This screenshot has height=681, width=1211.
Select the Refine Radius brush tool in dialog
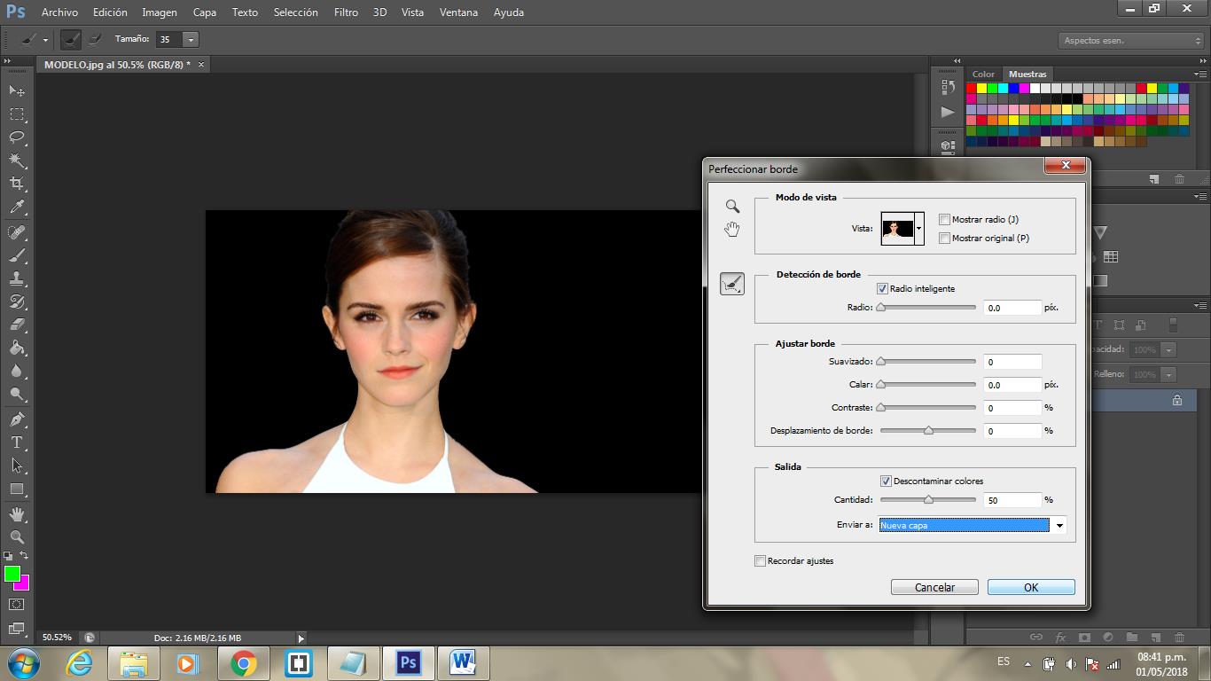pyautogui.click(x=732, y=284)
